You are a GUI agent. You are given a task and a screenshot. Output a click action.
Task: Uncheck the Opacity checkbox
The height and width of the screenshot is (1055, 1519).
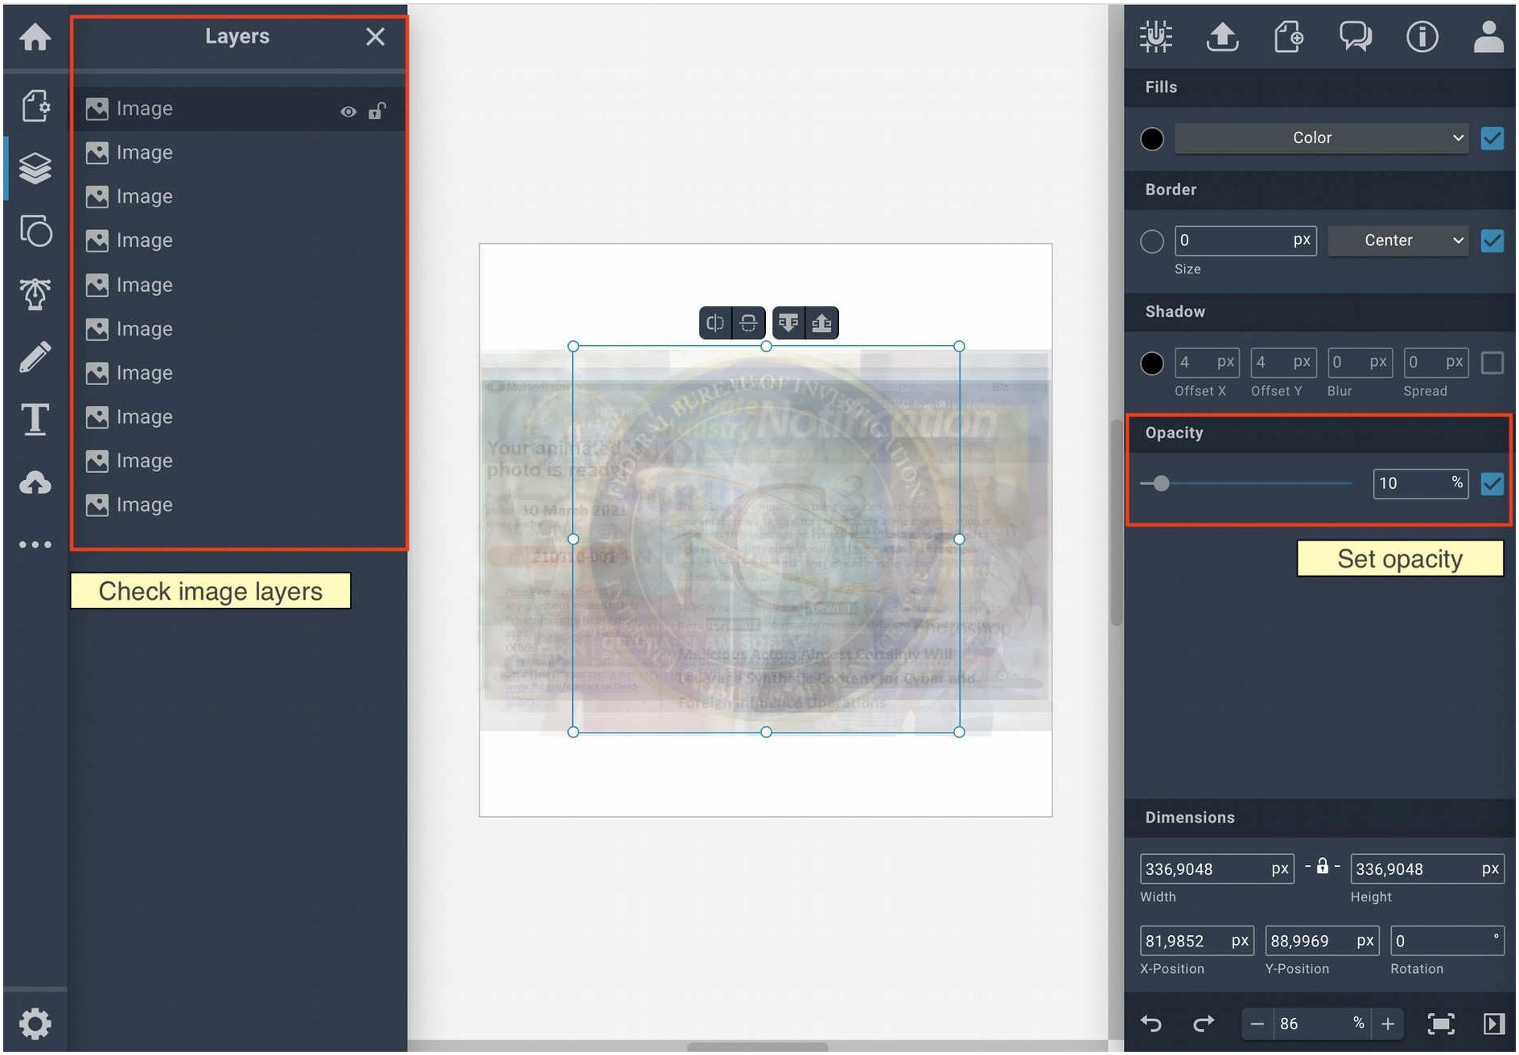(1492, 484)
